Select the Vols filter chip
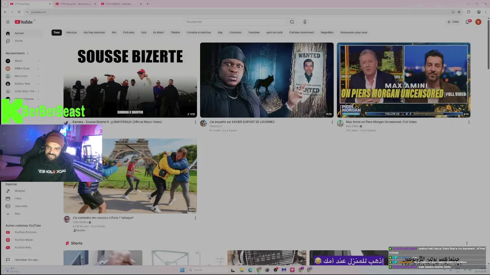This screenshot has width=490, height=275. pos(144,32)
